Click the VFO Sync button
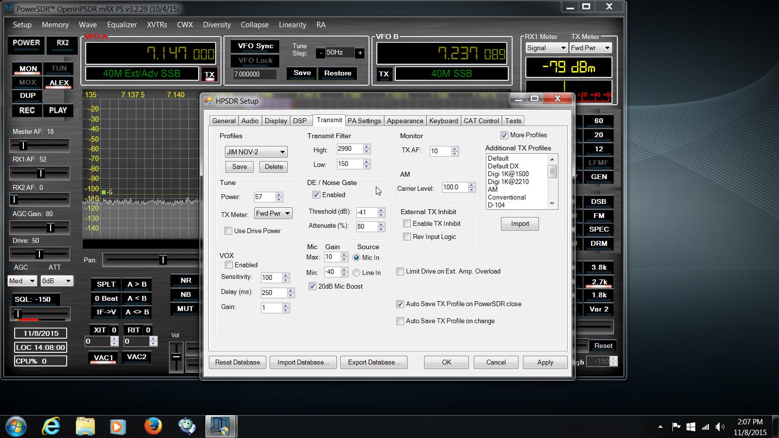779x438 pixels. click(x=255, y=46)
